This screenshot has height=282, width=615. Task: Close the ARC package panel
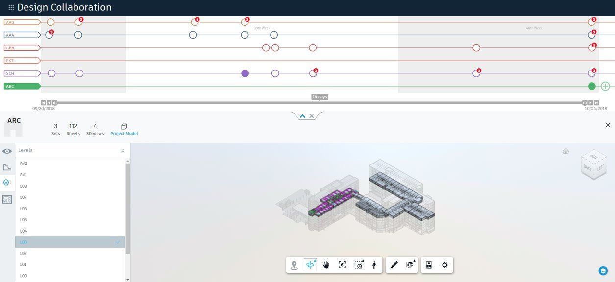pyautogui.click(x=608, y=125)
